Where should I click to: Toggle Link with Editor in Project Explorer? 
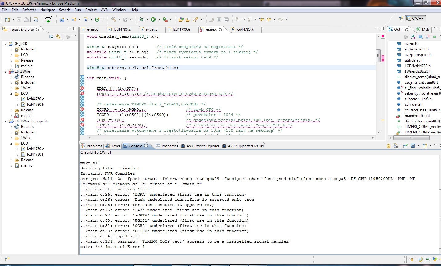coord(58,37)
